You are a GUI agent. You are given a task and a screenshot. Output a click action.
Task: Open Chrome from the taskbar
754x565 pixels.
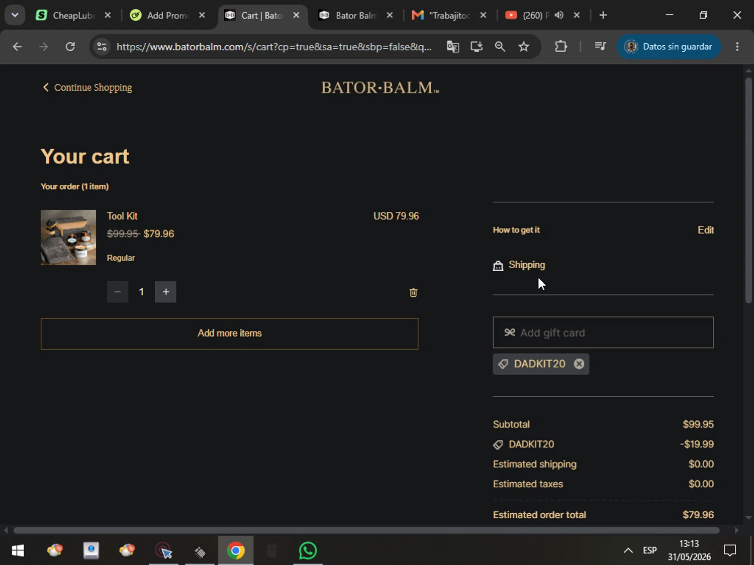pyautogui.click(x=235, y=551)
